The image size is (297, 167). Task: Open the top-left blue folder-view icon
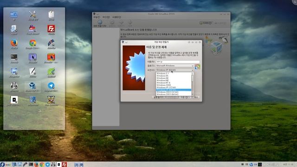coord(14,15)
